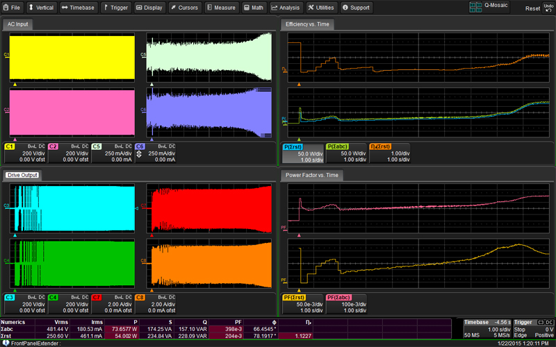The width and height of the screenshot is (556, 347).
Task: Click the green C4 waveform grid
Action: pos(72,263)
